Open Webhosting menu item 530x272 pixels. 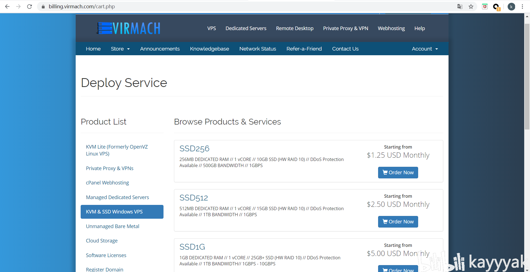tap(391, 28)
